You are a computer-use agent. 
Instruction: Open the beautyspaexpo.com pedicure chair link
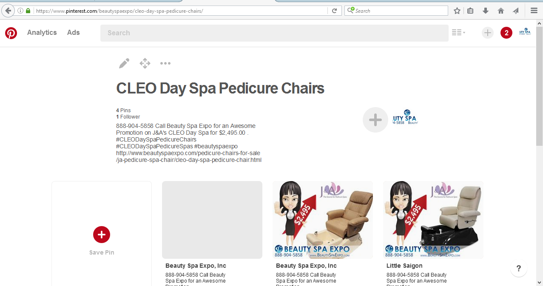point(189,156)
